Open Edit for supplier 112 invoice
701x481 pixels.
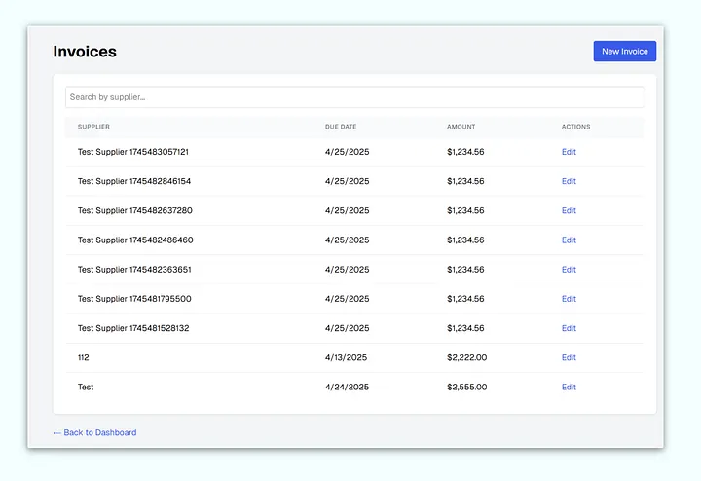pyautogui.click(x=569, y=357)
